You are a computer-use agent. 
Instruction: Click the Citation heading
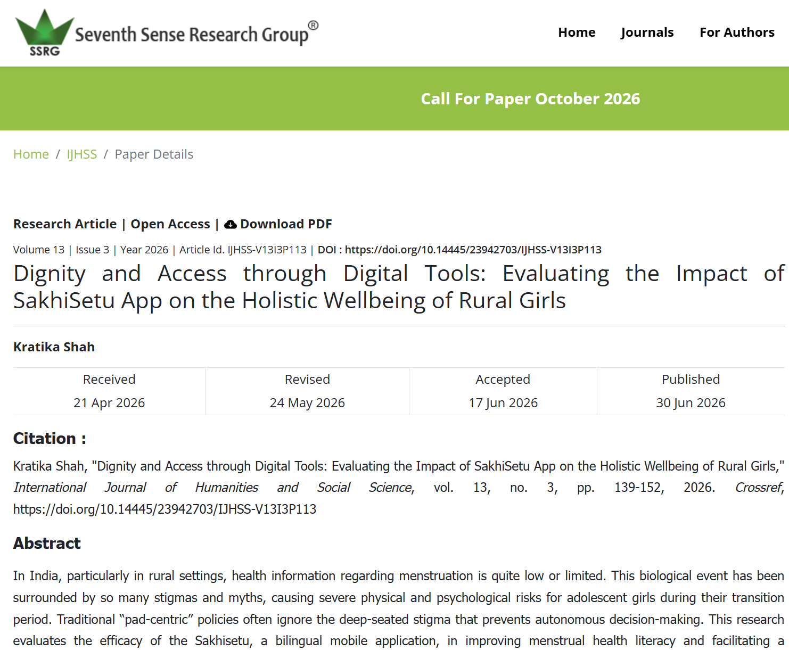50,439
